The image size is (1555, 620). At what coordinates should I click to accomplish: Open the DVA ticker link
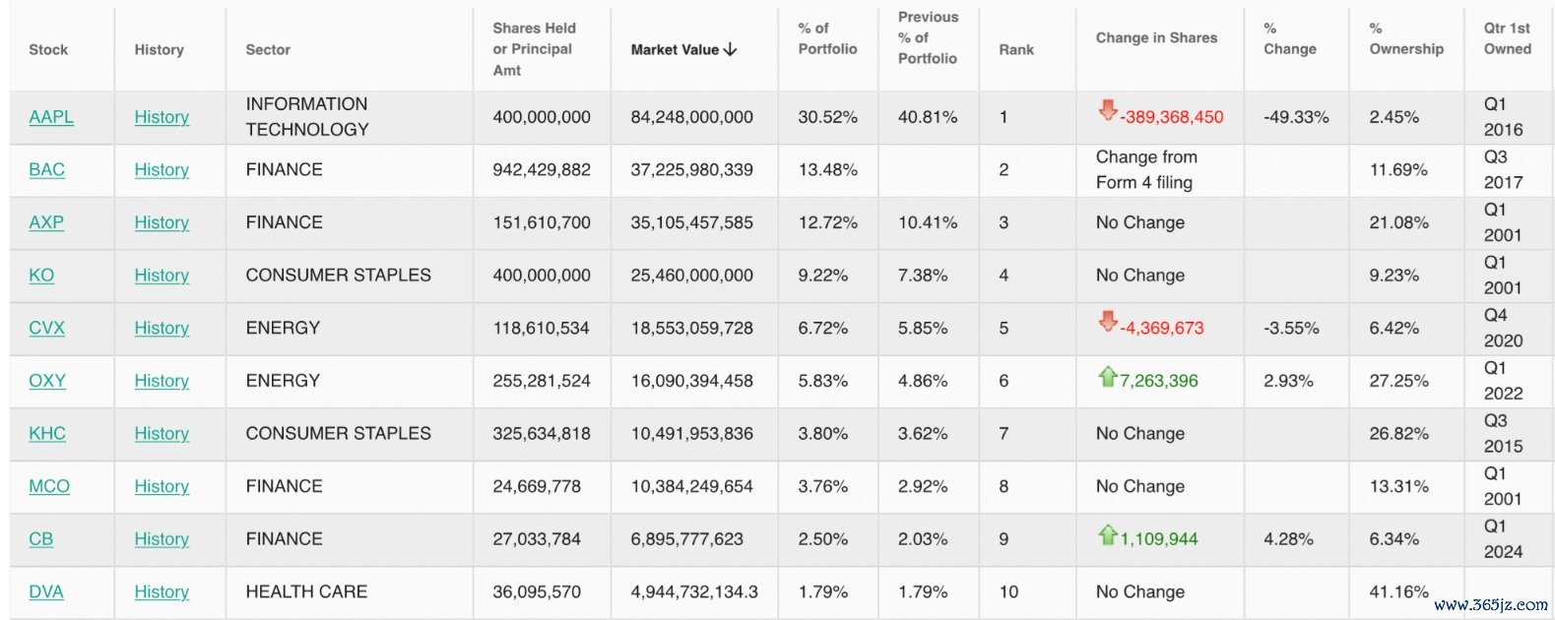point(46,591)
